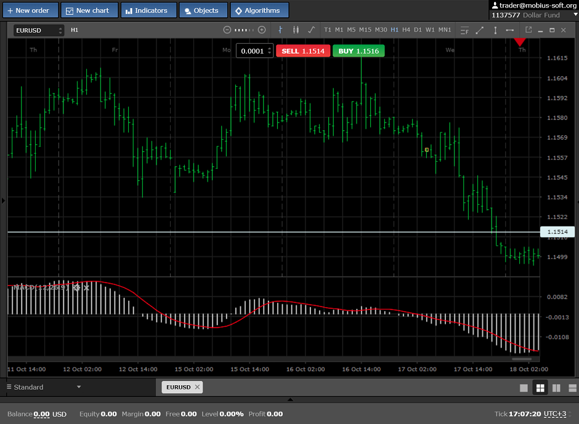Click the red triangle time marker
The width and height of the screenshot is (579, 424).
(x=520, y=42)
